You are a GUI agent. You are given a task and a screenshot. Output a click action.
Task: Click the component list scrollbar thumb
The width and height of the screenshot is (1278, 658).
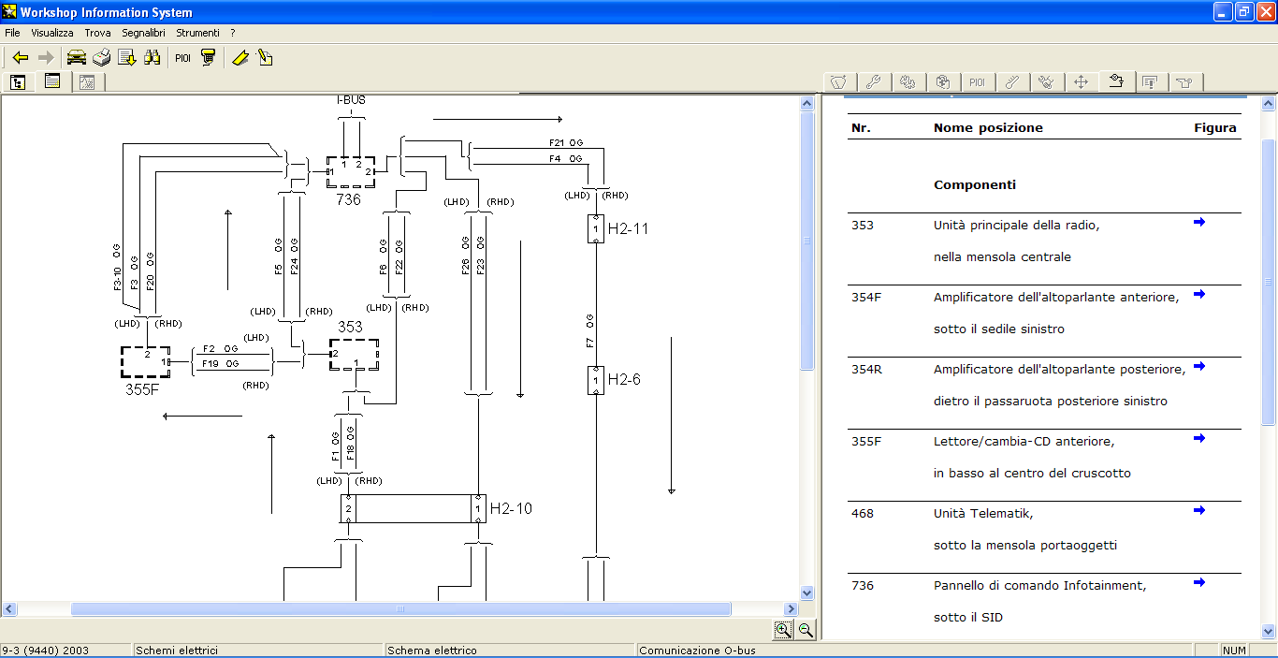pyautogui.click(x=1269, y=281)
